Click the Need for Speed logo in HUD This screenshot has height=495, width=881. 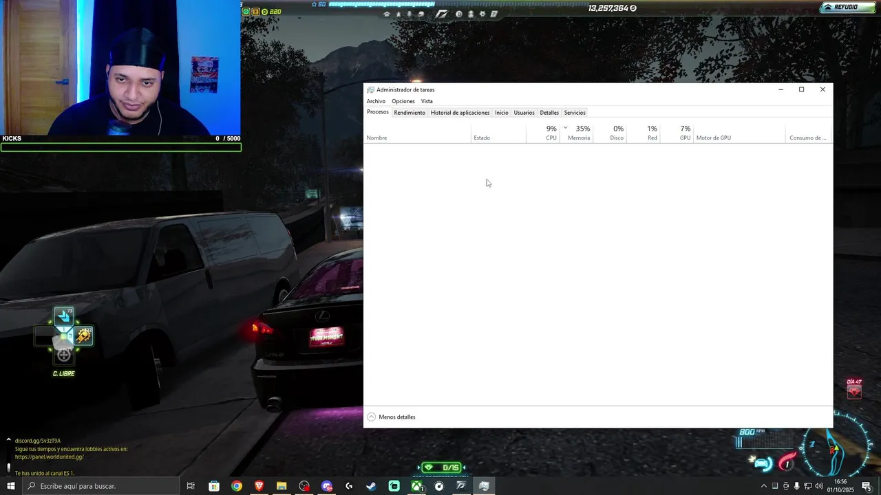click(x=441, y=14)
